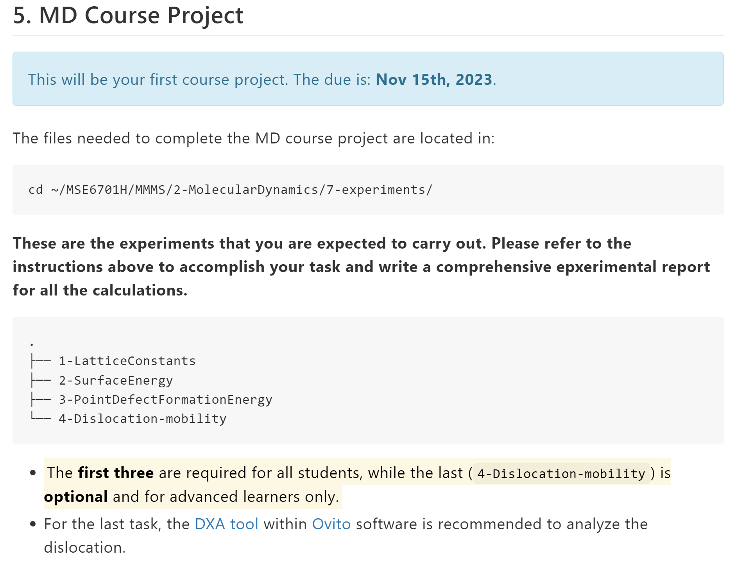Screen dimensions: 734x573
Task: Click '2-SurfaceEnergy' in the directory tree
Action: click(x=116, y=380)
